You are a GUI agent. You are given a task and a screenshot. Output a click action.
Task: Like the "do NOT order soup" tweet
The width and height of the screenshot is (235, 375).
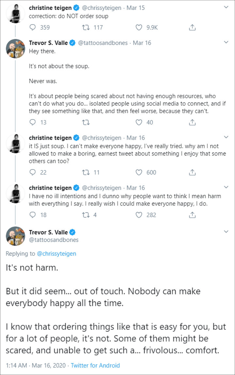139,27
